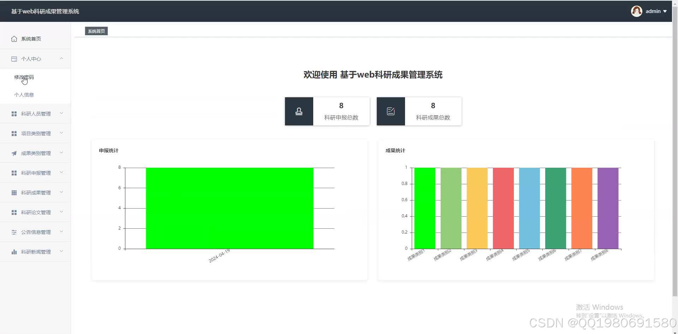Image resolution: width=678 pixels, height=334 pixels.
Task: Open the 科研新闻管理 menu
Action: pos(35,252)
